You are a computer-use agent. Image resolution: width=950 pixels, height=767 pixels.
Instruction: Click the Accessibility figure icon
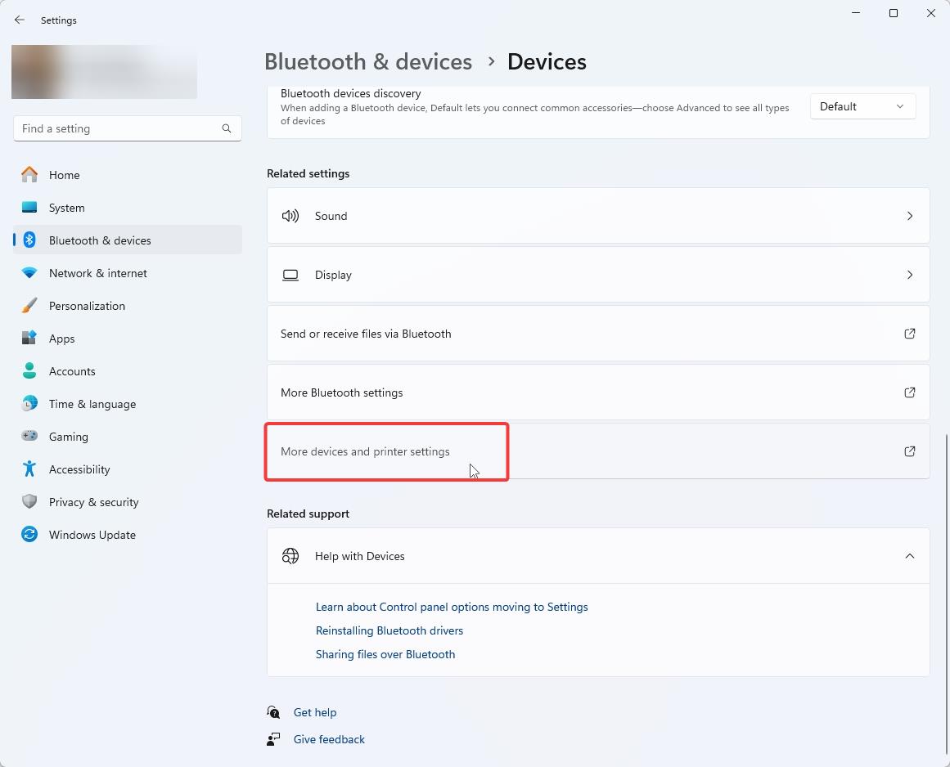coord(29,469)
